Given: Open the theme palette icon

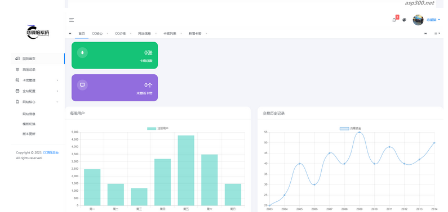Looking at the screenshot, I should tap(404, 20).
